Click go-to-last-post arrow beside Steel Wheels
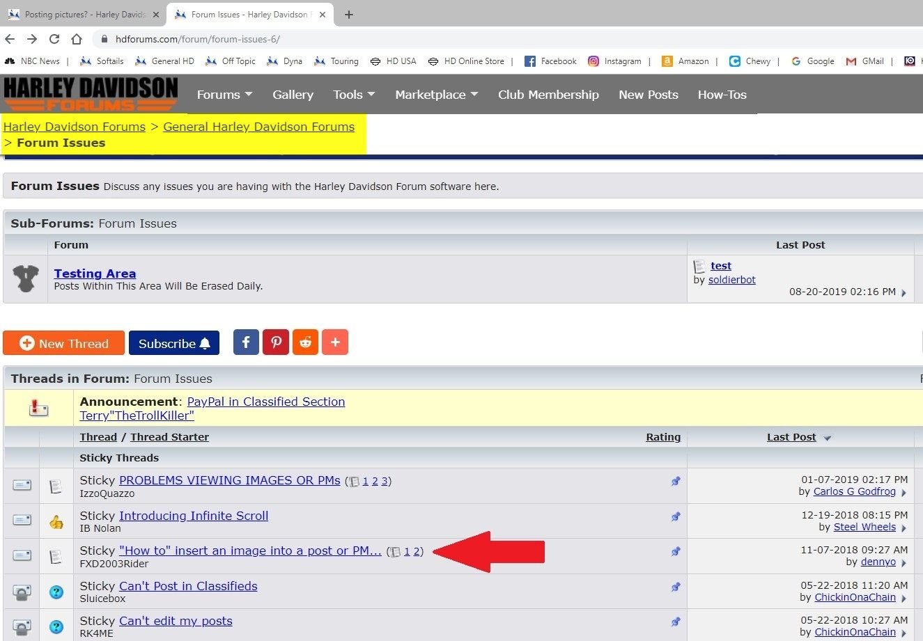 click(903, 528)
